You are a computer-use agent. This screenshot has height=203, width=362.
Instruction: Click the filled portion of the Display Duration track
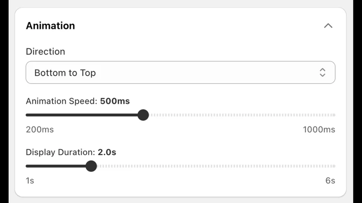[x=56, y=166]
